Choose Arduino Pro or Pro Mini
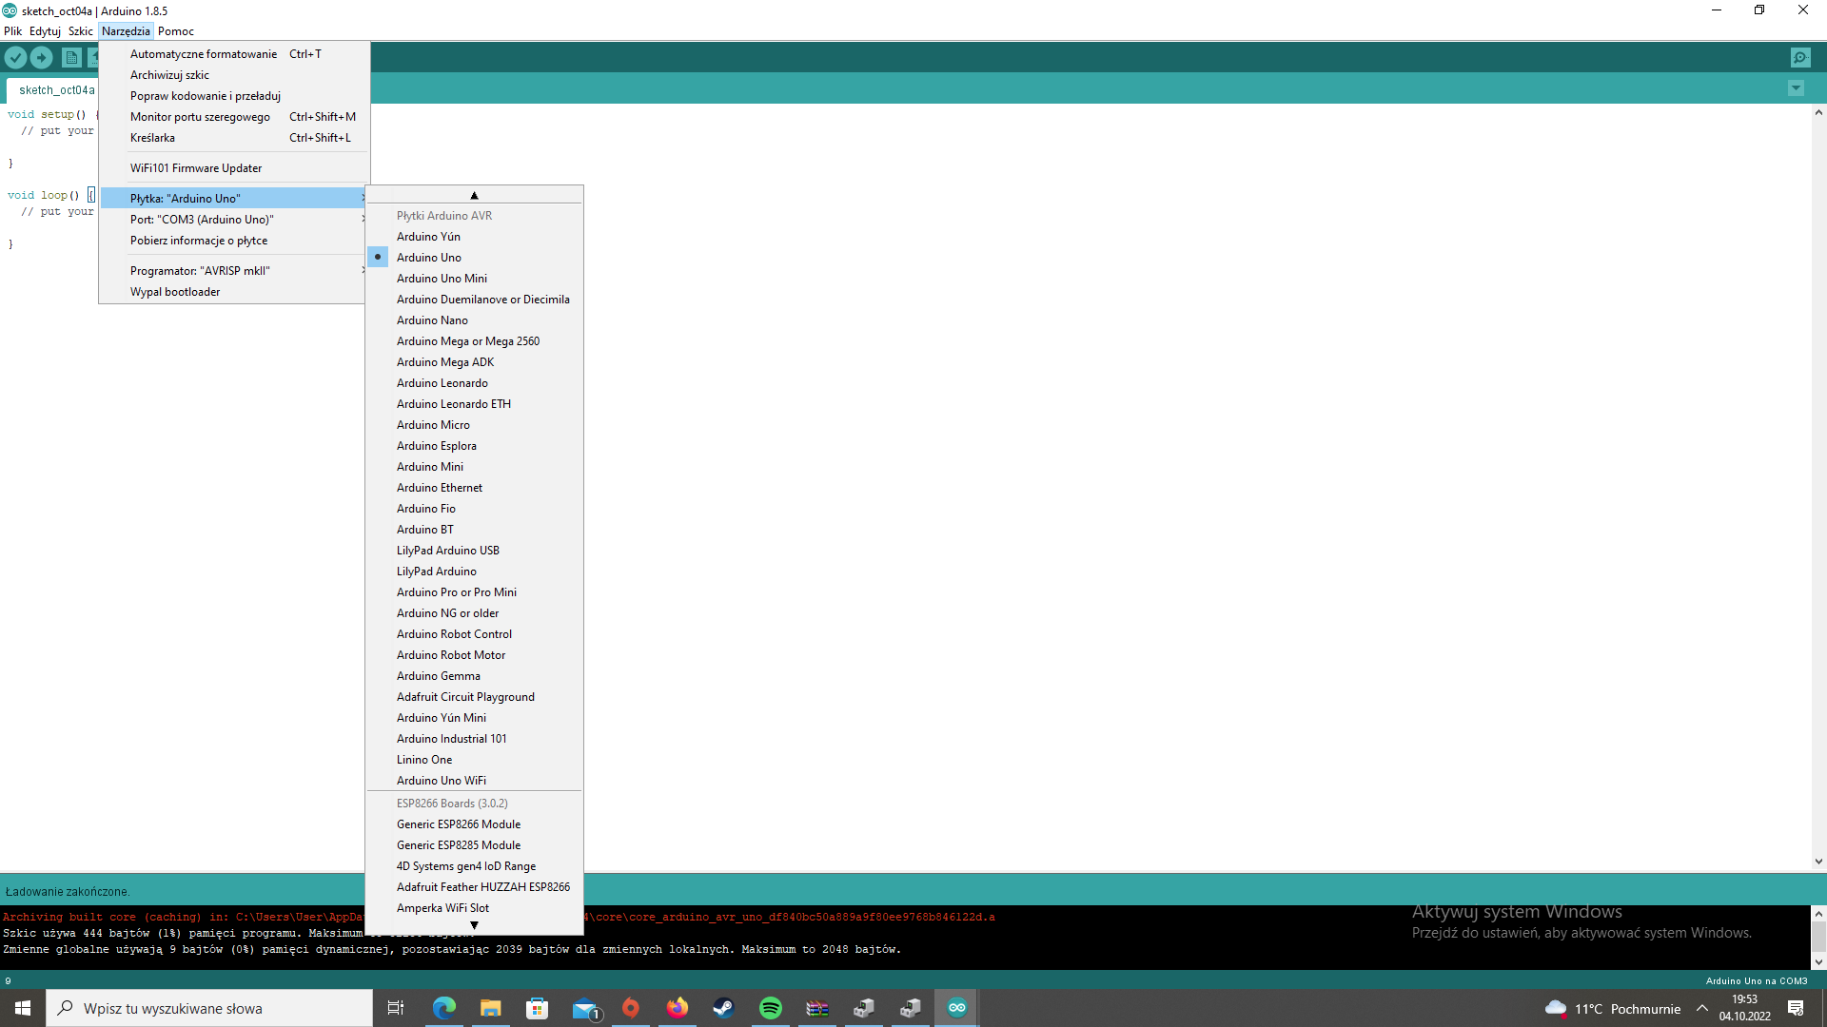This screenshot has width=1827, height=1027. (474, 592)
